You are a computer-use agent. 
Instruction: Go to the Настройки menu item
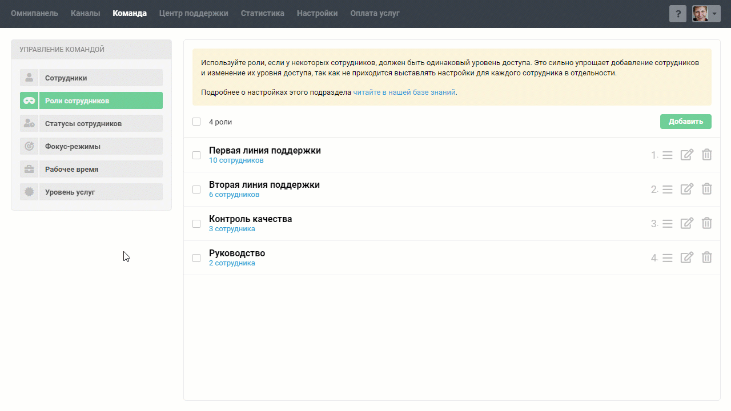pos(317,13)
